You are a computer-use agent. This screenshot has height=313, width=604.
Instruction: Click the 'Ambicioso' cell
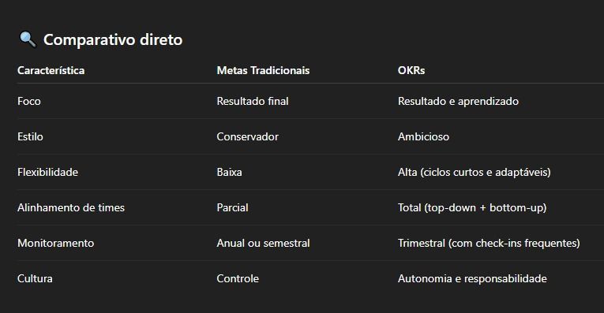423,136
